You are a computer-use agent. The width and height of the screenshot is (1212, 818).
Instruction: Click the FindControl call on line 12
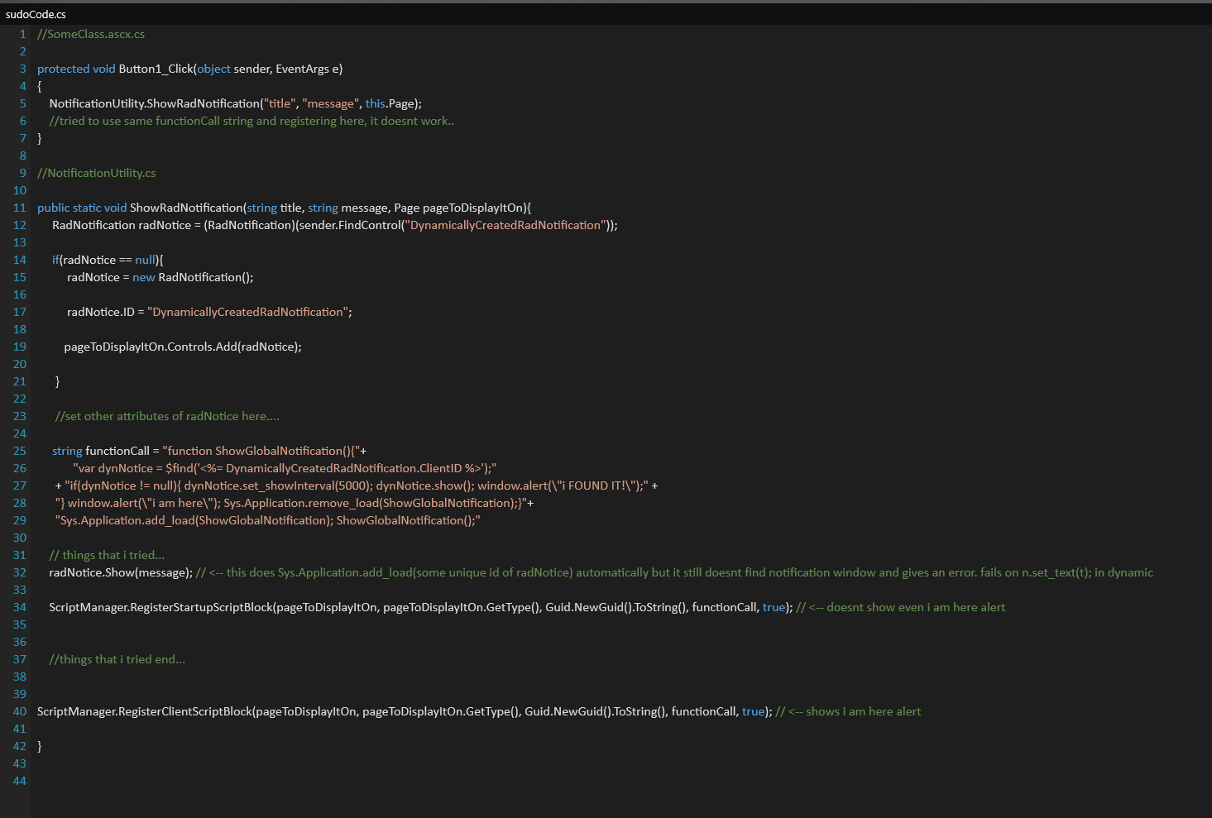[369, 225]
